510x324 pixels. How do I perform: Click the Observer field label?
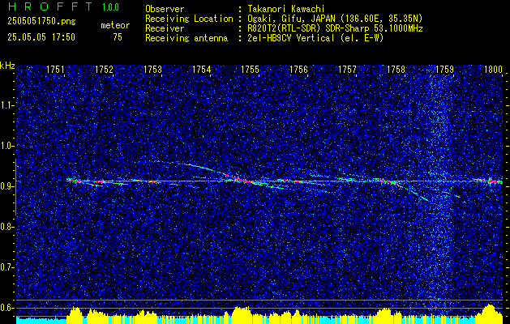coord(165,9)
